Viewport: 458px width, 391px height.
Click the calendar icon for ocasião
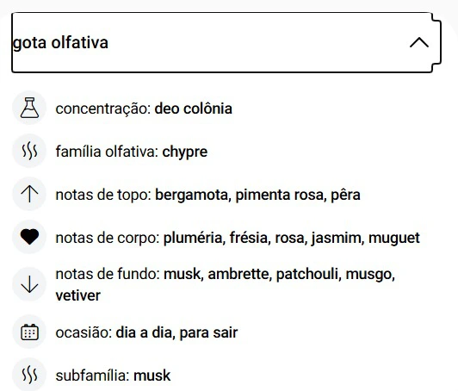(x=29, y=332)
